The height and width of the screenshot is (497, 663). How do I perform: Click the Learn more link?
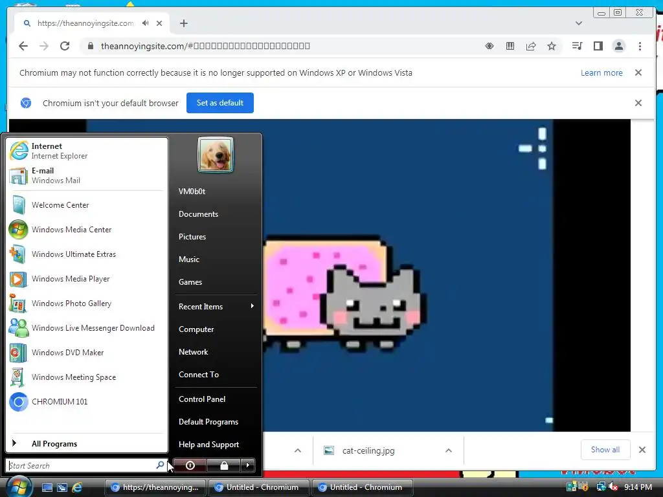point(601,72)
